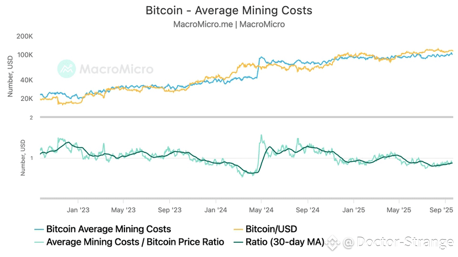
Task: Click the MacroMicro watermark logo icon
Action: tap(66, 69)
